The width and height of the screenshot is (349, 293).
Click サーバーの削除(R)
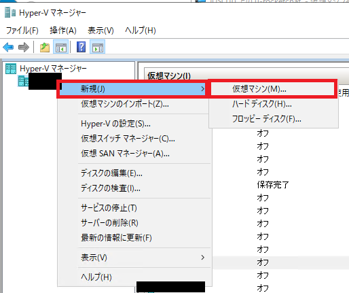pyautogui.click(x=134, y=223)
